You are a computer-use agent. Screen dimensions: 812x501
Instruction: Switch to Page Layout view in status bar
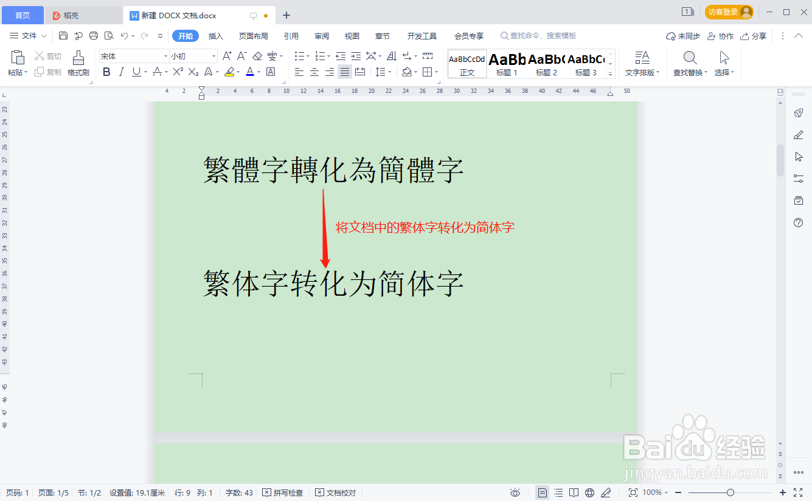543,492
